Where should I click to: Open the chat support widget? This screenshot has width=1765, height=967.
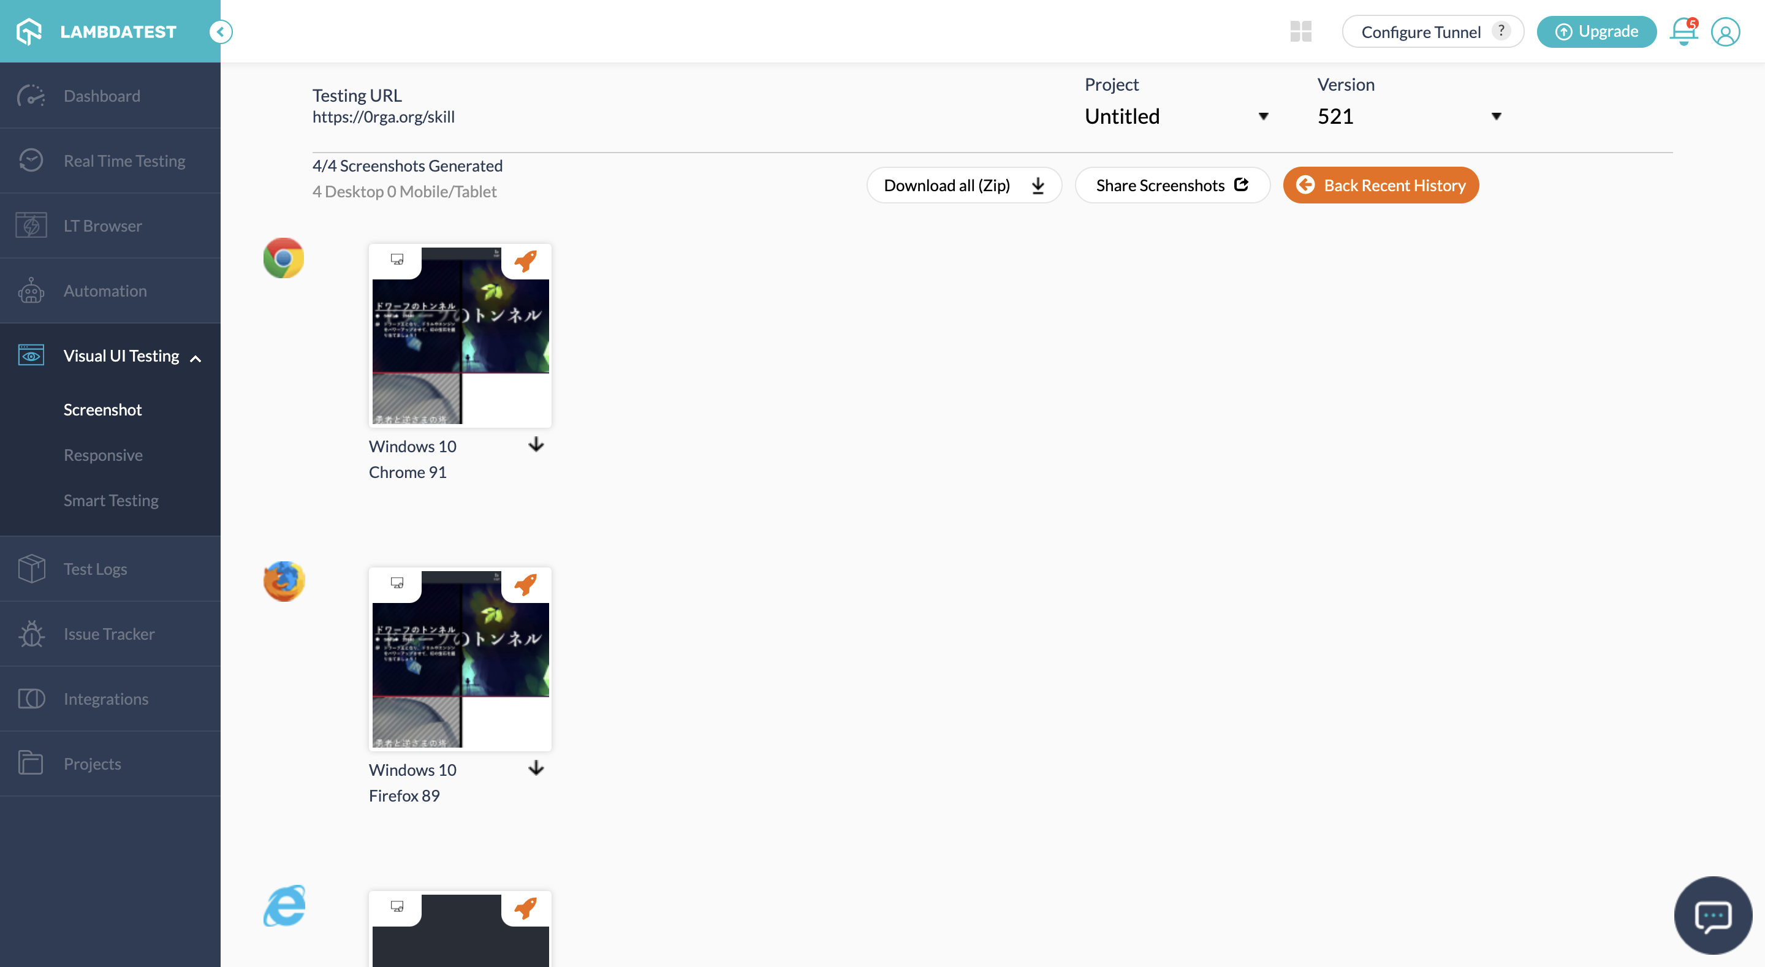1712,916
